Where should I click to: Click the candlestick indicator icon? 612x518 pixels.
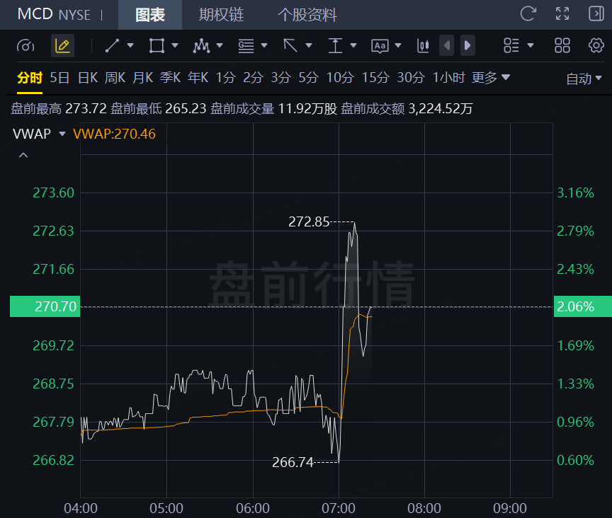pyautogui.click(x=423, y=45)
